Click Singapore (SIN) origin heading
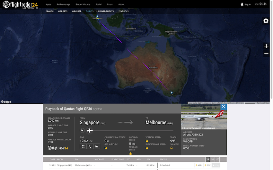The image size is (273, 170). [92, 123]
